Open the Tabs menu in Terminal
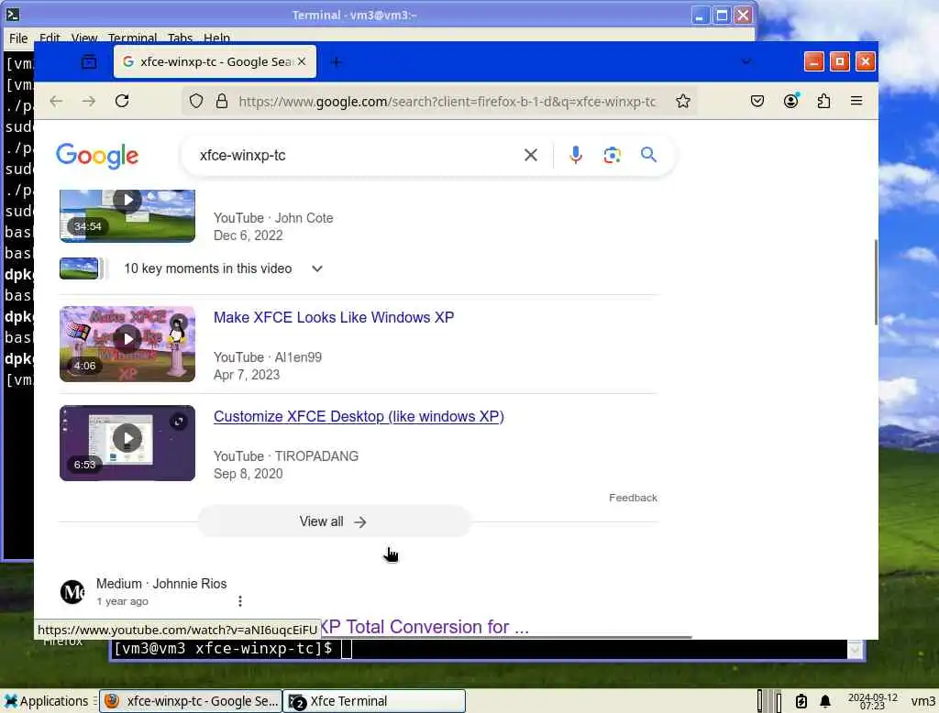Image resolution: width=939 pixels, height=713 pixels. click(181, 38)
